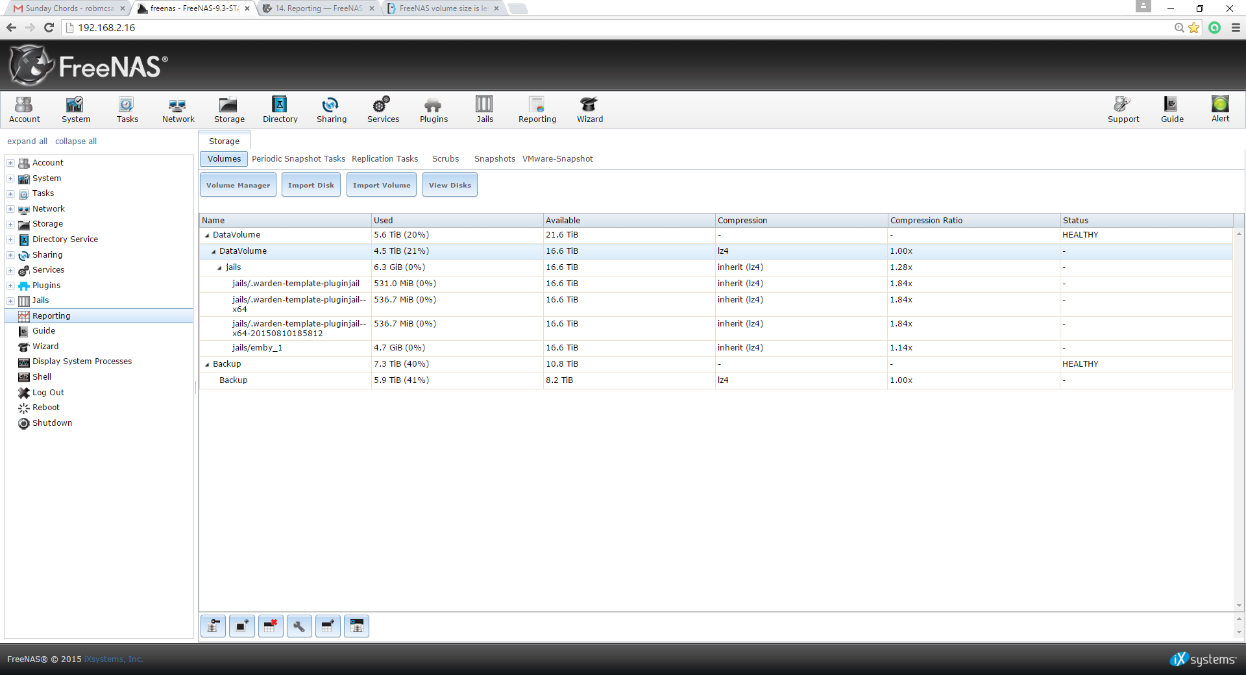The height and width of the screenshot is (675, 1246).
Task: Open the Replication Tasks tab
Action: (x=385, y=159)
